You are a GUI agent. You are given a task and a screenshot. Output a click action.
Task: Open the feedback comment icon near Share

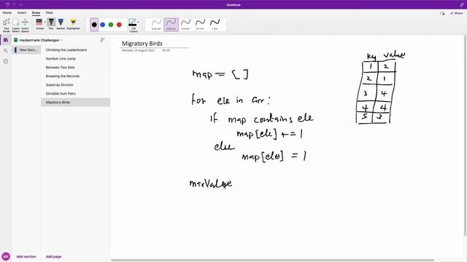(442, 13)
